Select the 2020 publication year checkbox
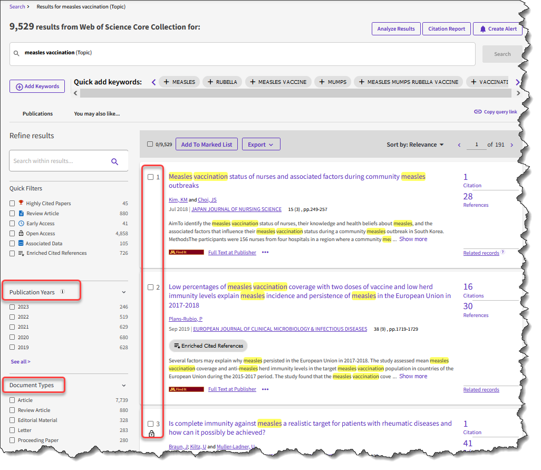Image resolution: width=541 pixels, height=470 pixels. [x=12, y=338]
